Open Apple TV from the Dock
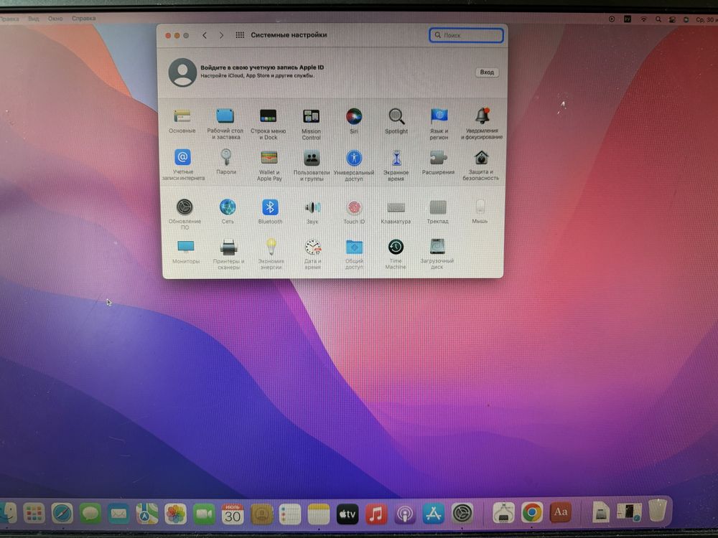 click(x=348, y=514)
